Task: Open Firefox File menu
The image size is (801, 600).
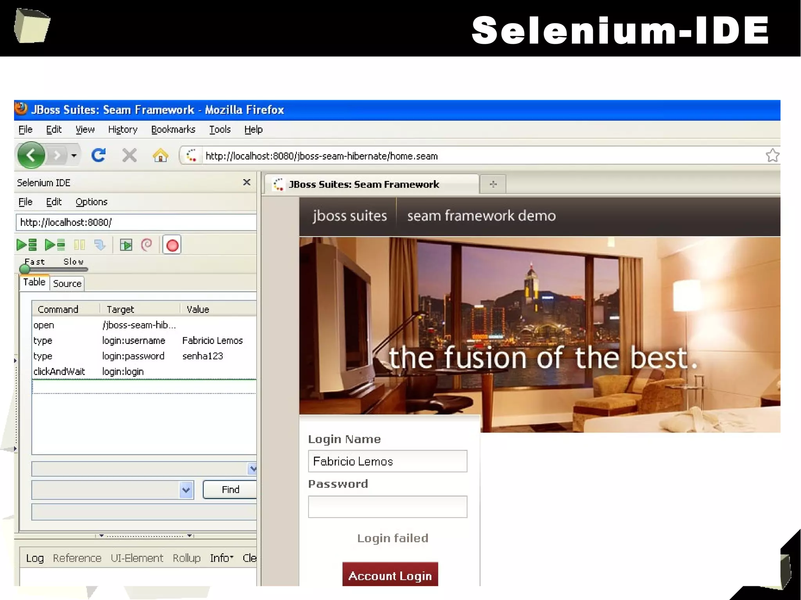Action: pos(25,129)
